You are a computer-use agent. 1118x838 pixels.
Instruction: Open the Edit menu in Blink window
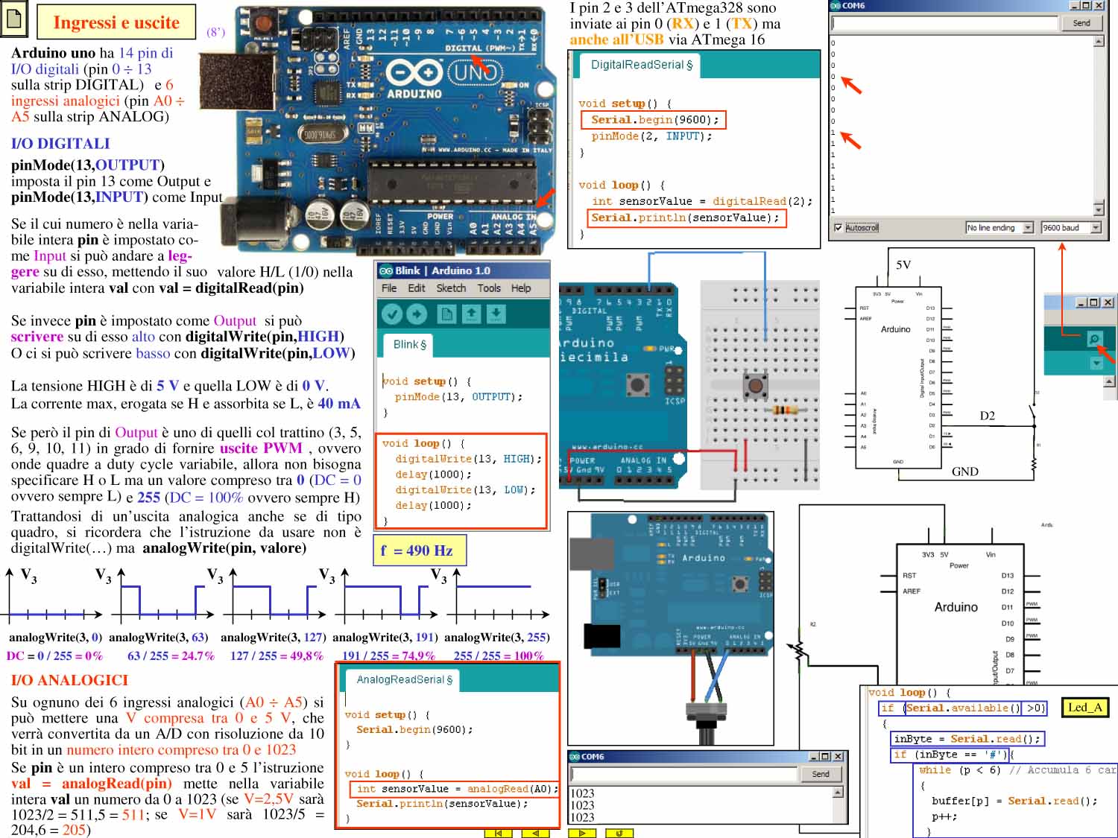[417, 288]
